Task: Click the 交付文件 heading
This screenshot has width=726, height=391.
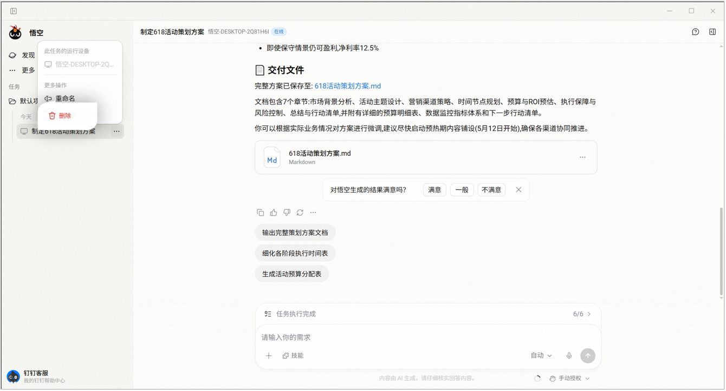Action: 286,70
